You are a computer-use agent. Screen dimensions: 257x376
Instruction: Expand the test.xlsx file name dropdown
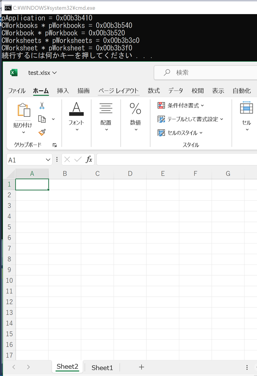click(x=54, y=73)
